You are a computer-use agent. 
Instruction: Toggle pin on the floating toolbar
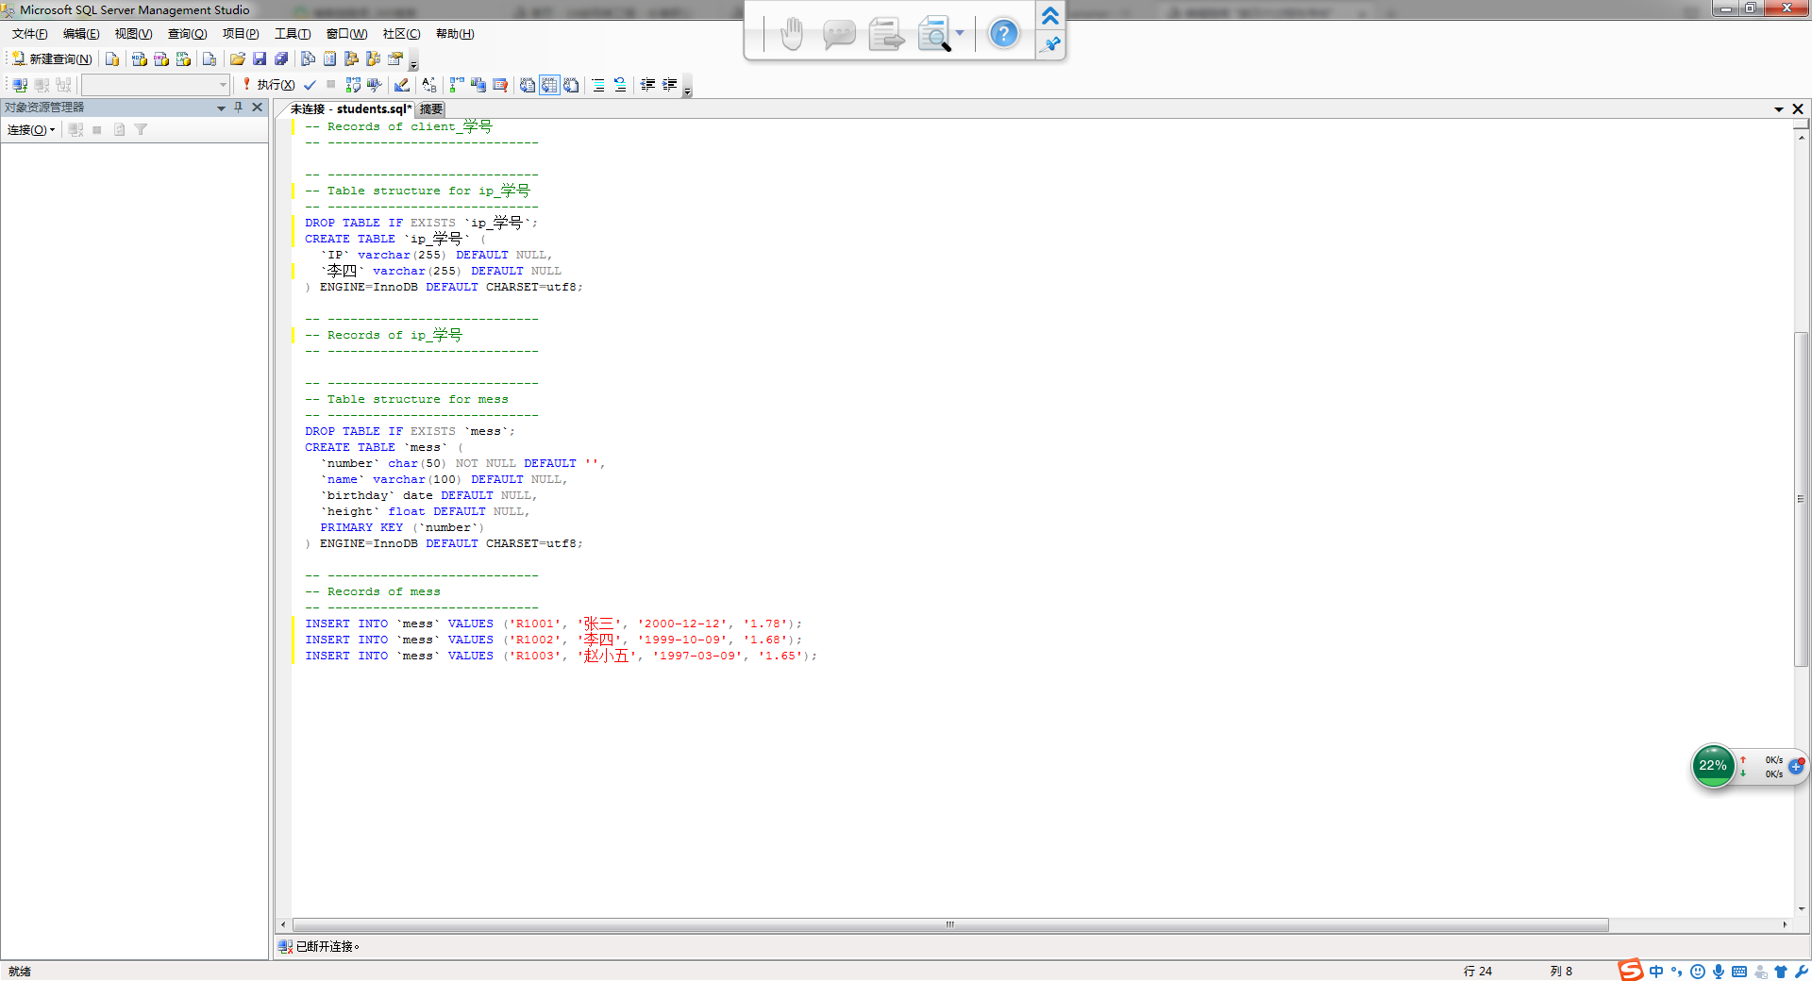coord(1050,44)
